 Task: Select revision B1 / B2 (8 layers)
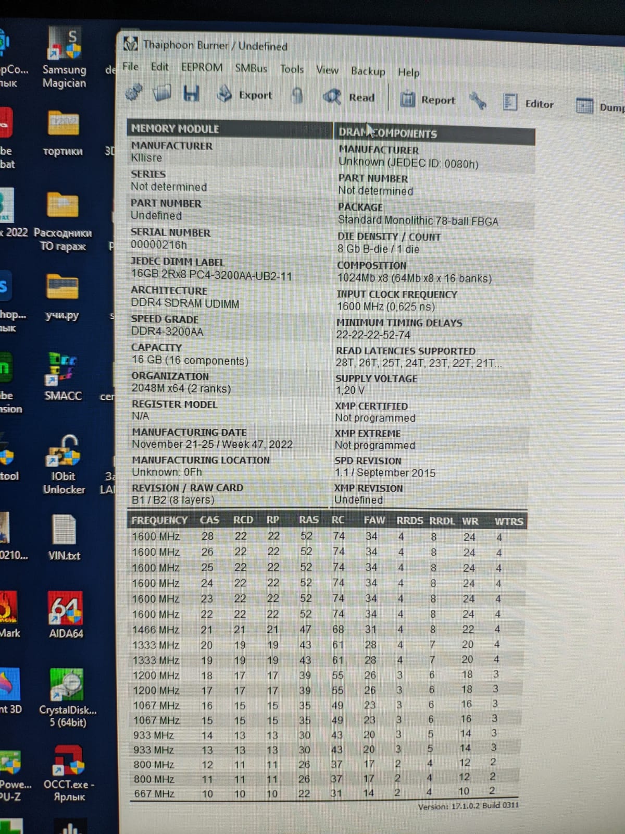pyautogui.click(x=173, y=499)
